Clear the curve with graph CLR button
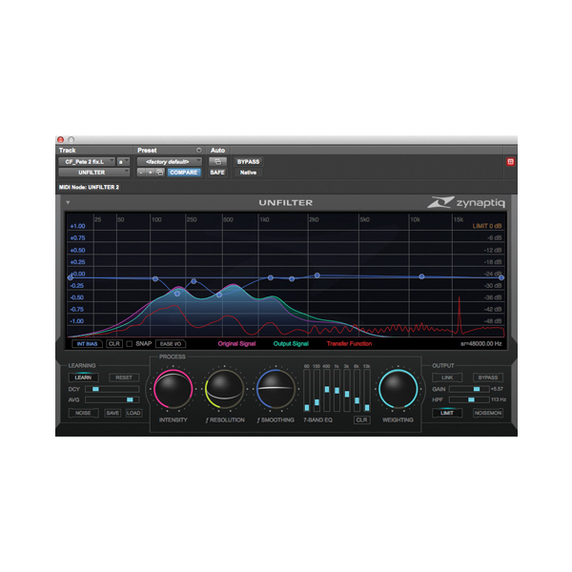This screenshot has width=572, height=572. coord(114,343)
